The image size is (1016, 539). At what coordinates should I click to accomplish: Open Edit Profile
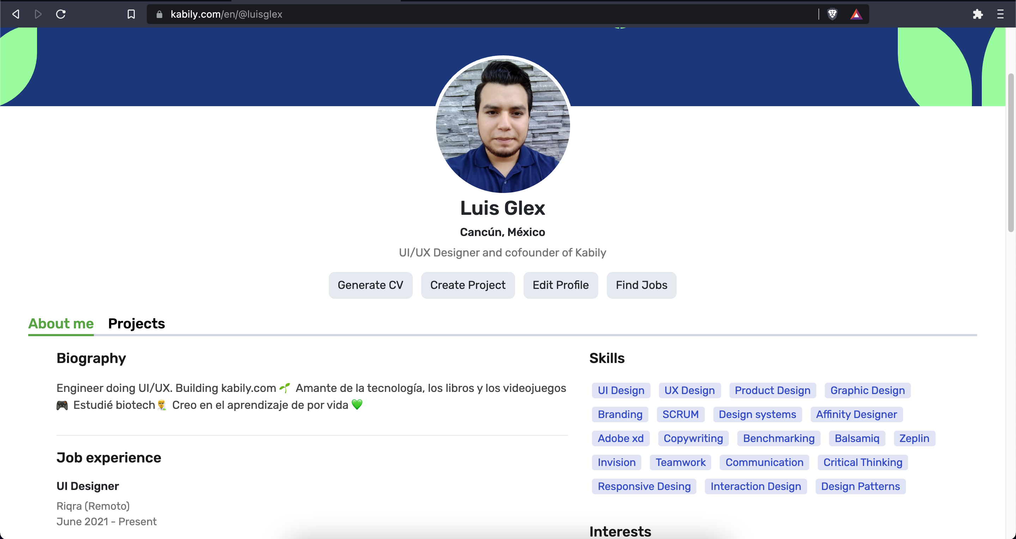[561, 285]
